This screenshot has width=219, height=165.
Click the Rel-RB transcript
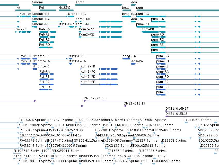click(x=47, y=37)
